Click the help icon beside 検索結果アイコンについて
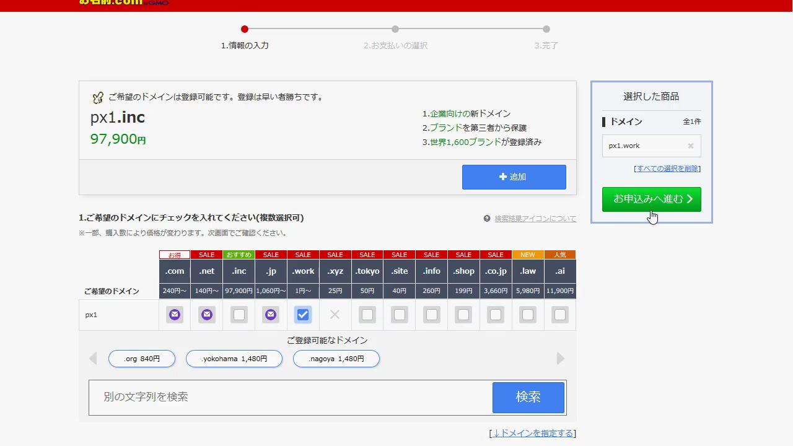Screen dimensions: 793x446 487,219
